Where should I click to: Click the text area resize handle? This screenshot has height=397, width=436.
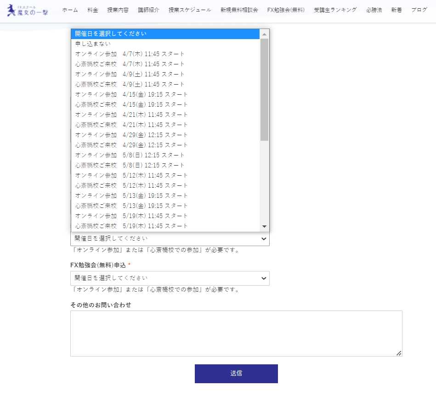[x=399, y=353]
